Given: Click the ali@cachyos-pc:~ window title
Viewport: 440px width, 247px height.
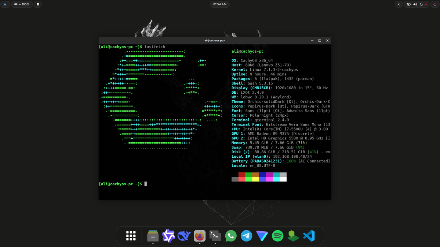Looking at the screenshot, I should [215, 41].
